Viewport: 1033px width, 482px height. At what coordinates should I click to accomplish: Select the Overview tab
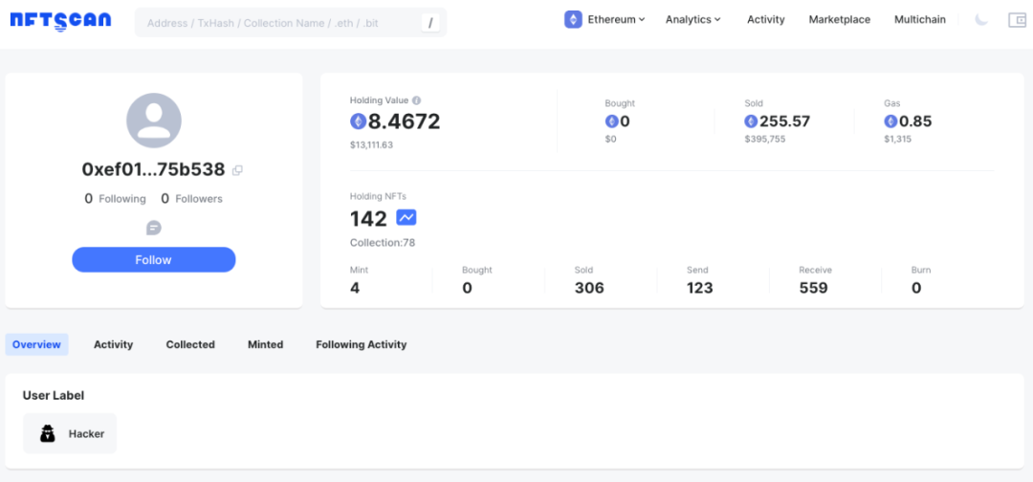tap(37, 344)
